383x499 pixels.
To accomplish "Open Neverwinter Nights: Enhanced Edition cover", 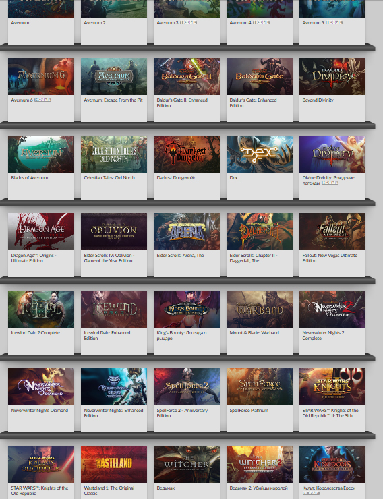I will click(113, 386).
